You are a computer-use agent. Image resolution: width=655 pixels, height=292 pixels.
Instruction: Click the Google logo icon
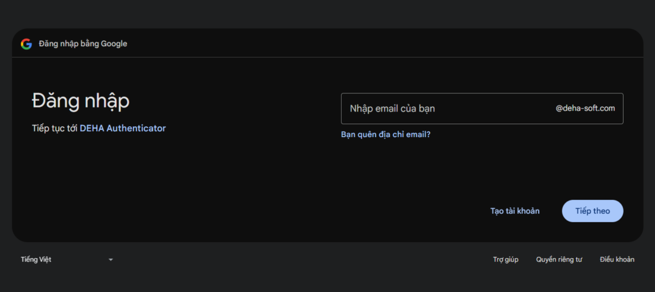26,44
